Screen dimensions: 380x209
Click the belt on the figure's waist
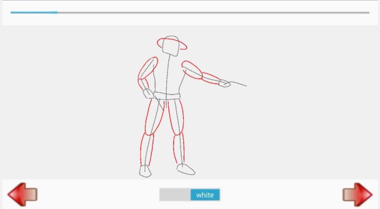tap(168, 95)
